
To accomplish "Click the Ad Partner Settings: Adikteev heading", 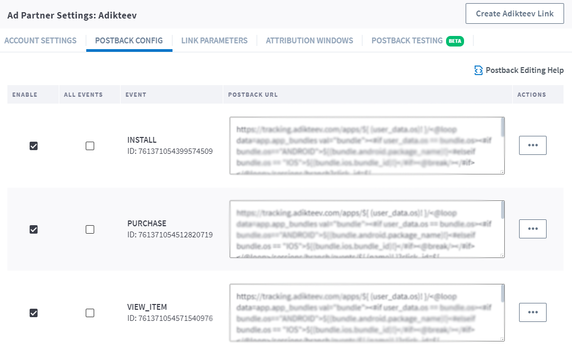I will (72, 15).
